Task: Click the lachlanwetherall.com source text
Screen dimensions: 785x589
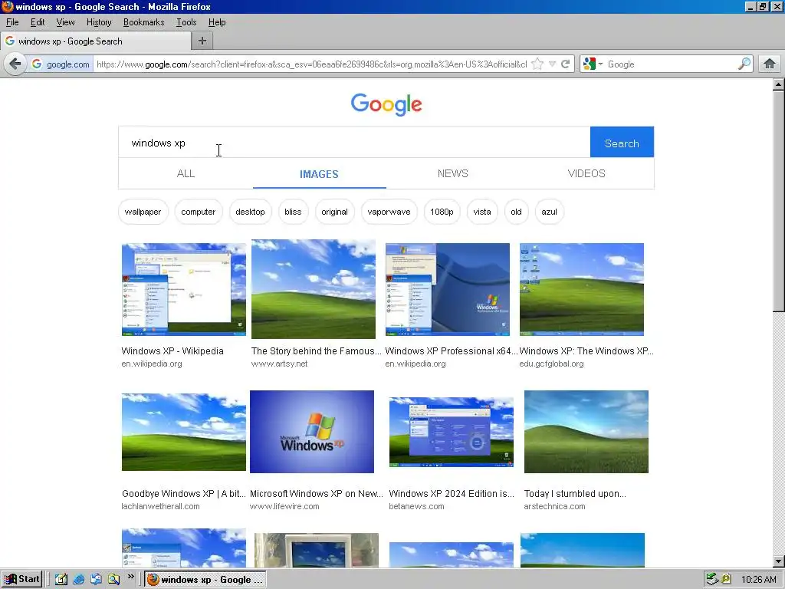Action: pyautogui.click(x=160, y=506)
